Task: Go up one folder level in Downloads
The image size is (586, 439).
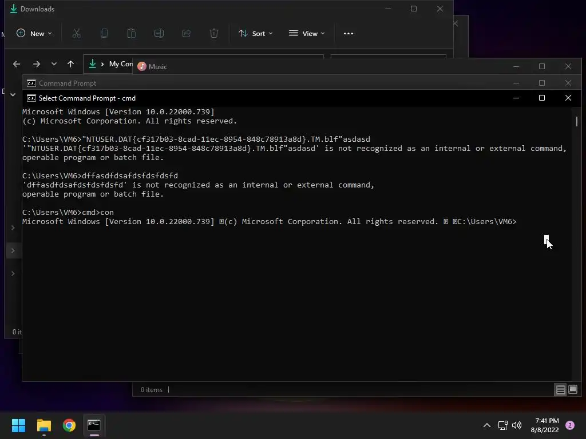Action: click(70, 64)
